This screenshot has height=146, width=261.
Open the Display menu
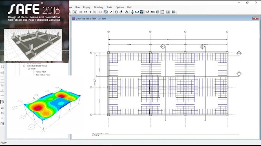[87, 7]
